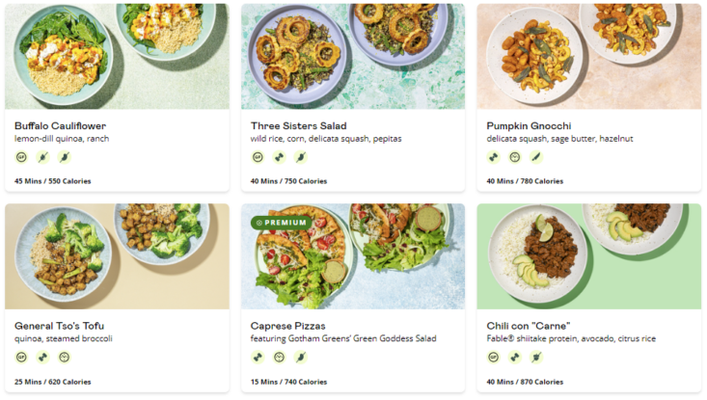Click the Chili con "Carne" meal photo
The image size is (707, 400).
(588, 255)
